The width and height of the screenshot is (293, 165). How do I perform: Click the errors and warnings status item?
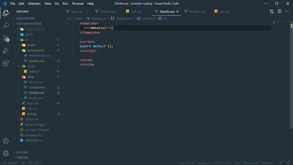[35, 163]
